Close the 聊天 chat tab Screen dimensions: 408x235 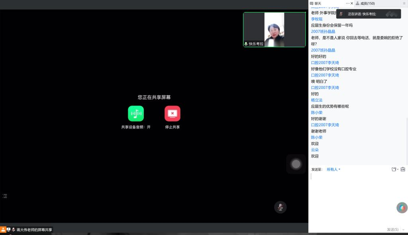click(x=352, y=4)
